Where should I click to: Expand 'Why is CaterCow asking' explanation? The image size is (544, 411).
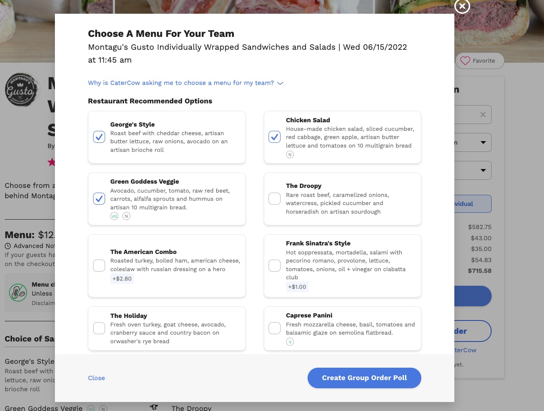pyautogui.click(x=185, y=83)
